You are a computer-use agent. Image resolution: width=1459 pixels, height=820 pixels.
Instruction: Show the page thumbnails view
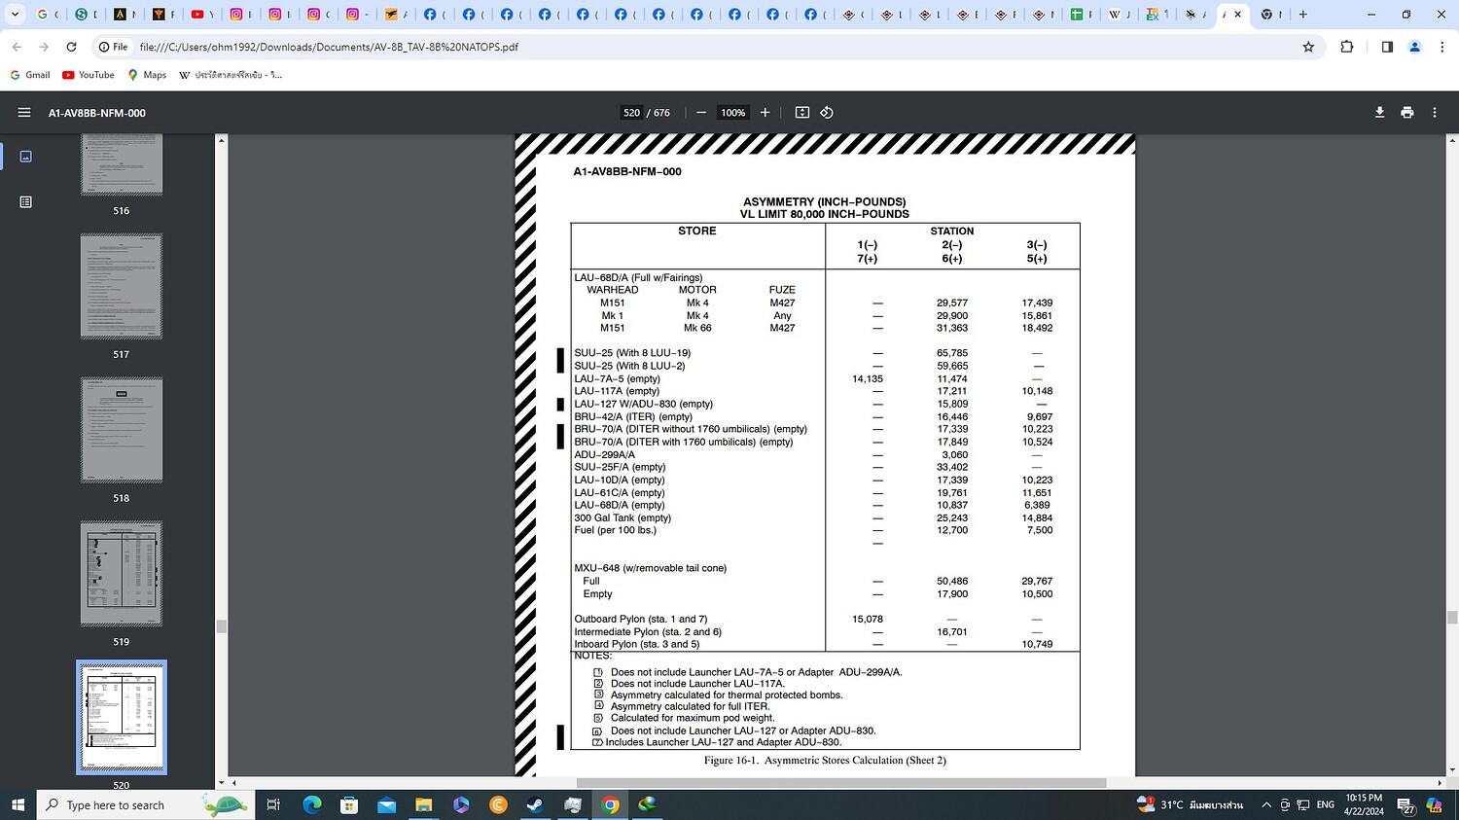pos(26,157)
